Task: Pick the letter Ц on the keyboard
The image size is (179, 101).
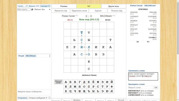Action: click(70, 91)
